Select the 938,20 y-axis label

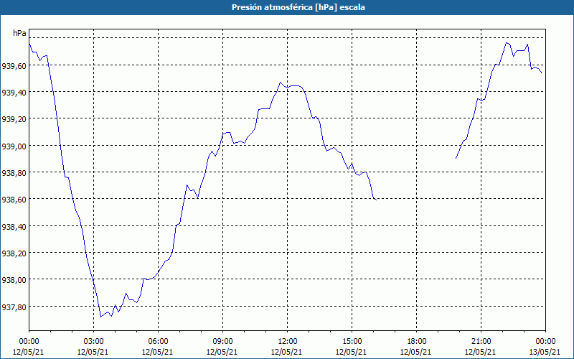14,253
